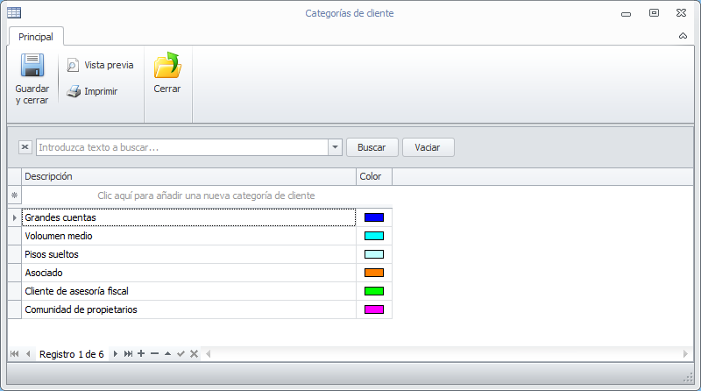Screen dimensions: 701x391
Task: Click the Imprimir printer icon
Action: point(74,91)
